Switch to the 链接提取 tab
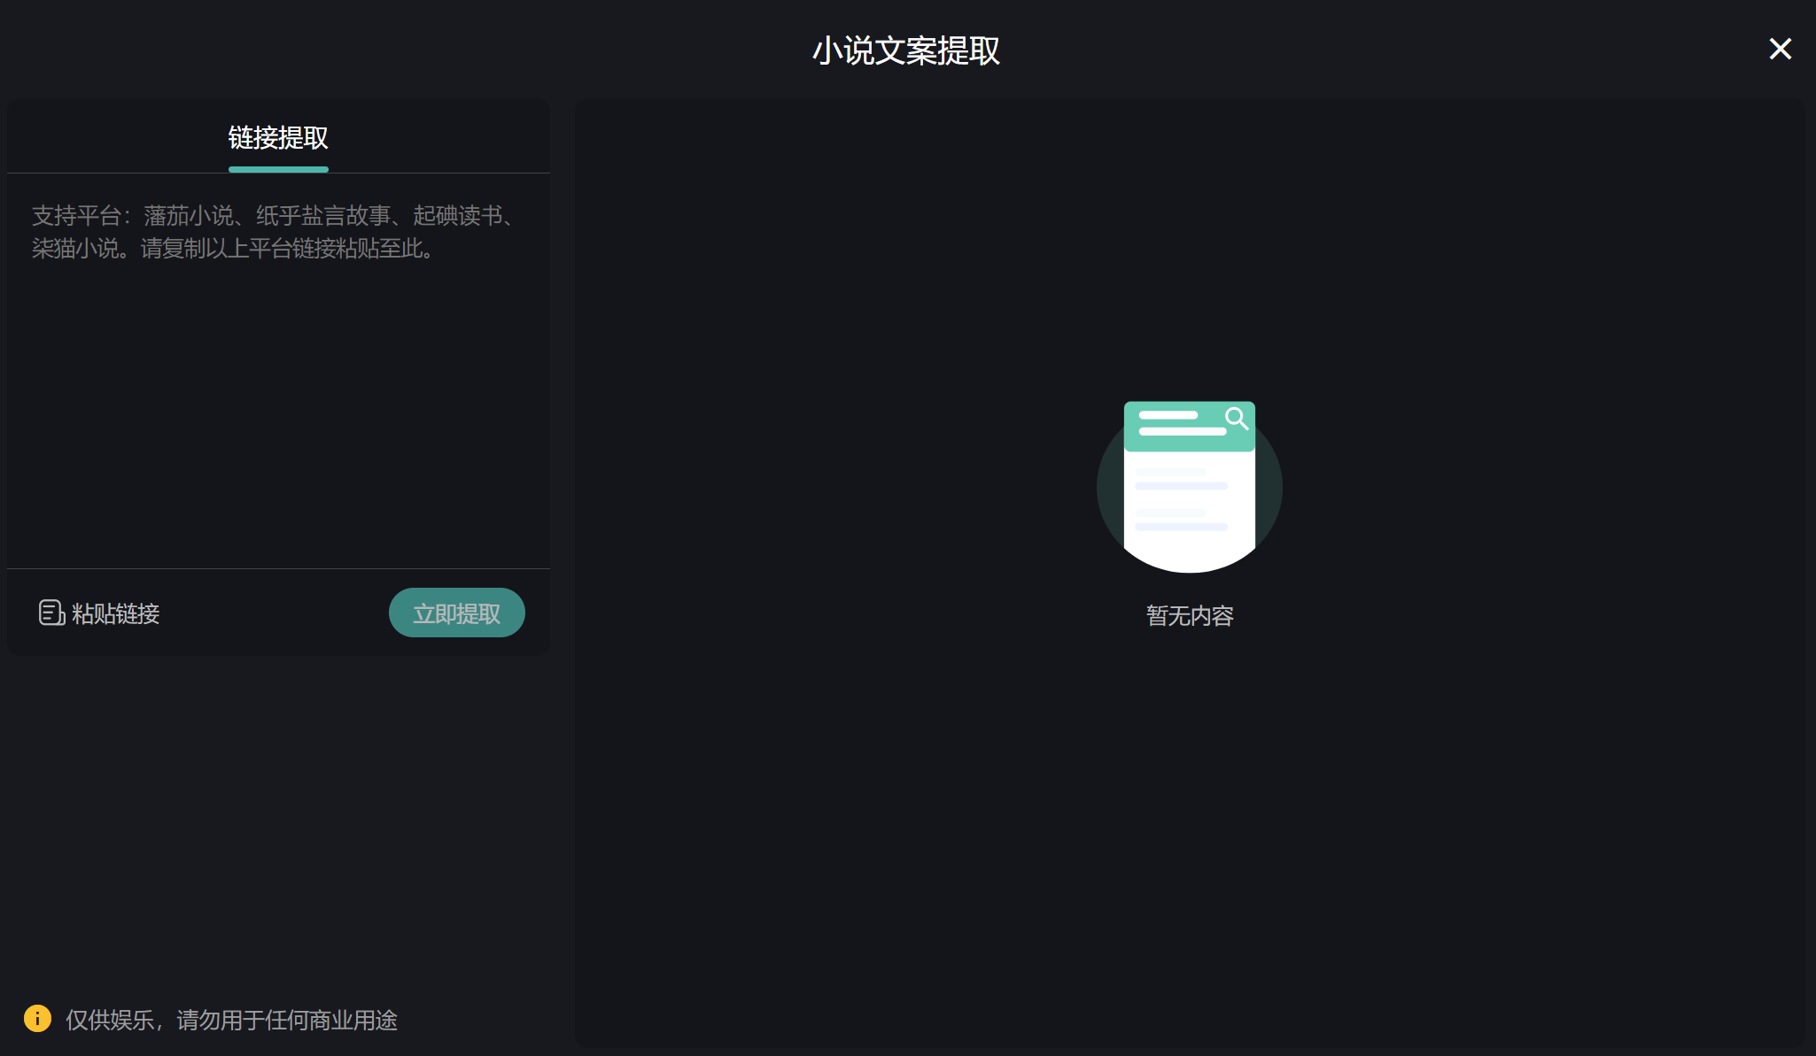This screenshot has height=1056, width=1816. (x=278, y=138)
